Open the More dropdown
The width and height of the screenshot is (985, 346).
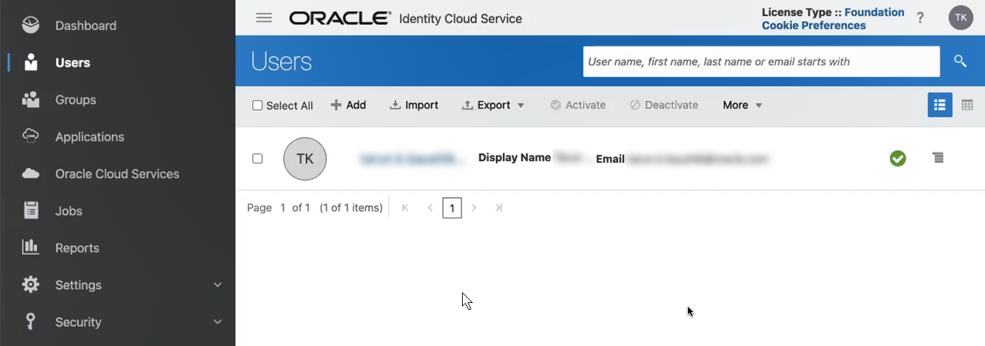742,105
